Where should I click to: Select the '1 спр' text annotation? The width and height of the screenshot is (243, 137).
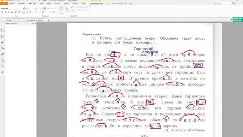pyautogui.click(x=112, y=52)
